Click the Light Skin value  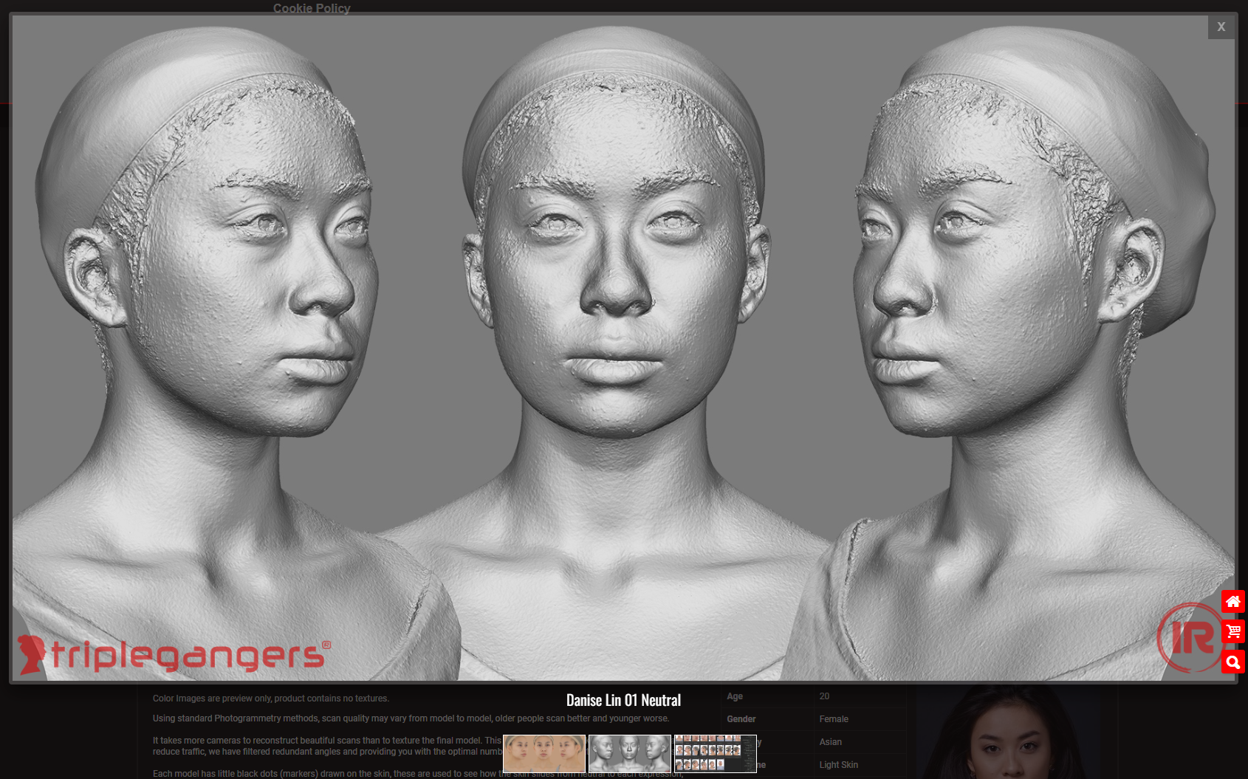tap(838, 765)
